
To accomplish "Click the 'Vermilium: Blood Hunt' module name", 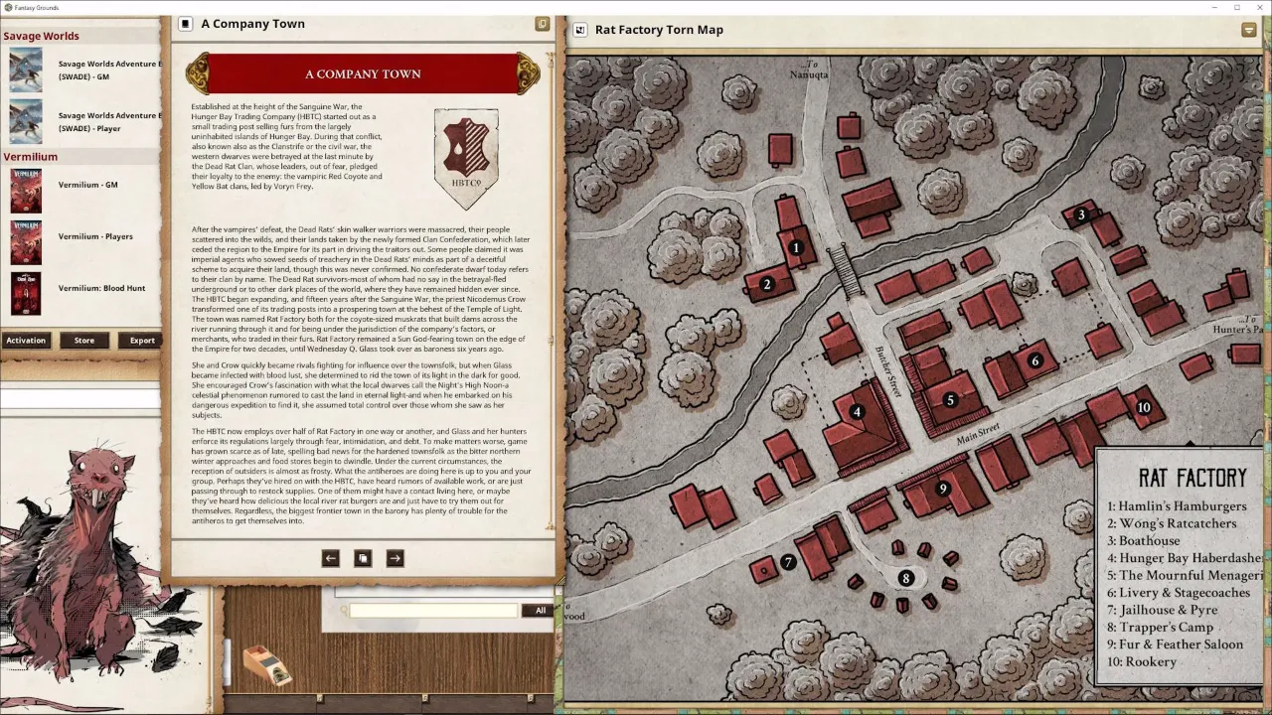I will coord(101,288).
